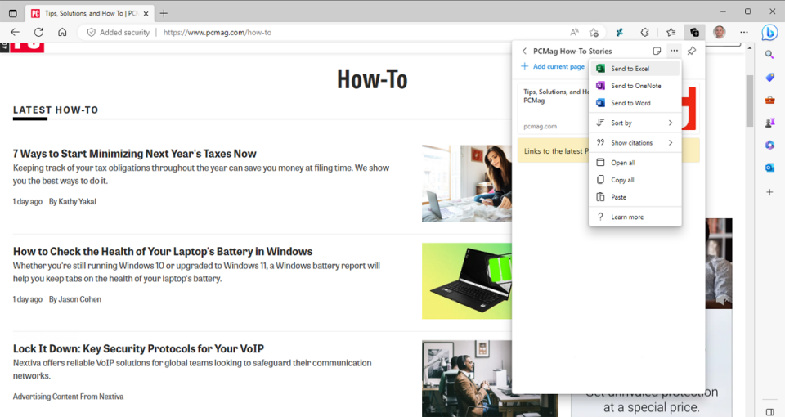785x417 pixels.
Task: Open a new browser tab
Action: pos(164,13)
